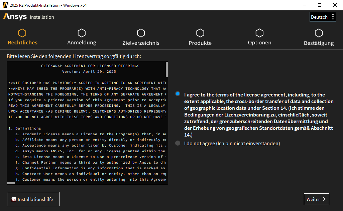Jump to the Optionen step
The image size is (343, 211).
pos(259,37)
